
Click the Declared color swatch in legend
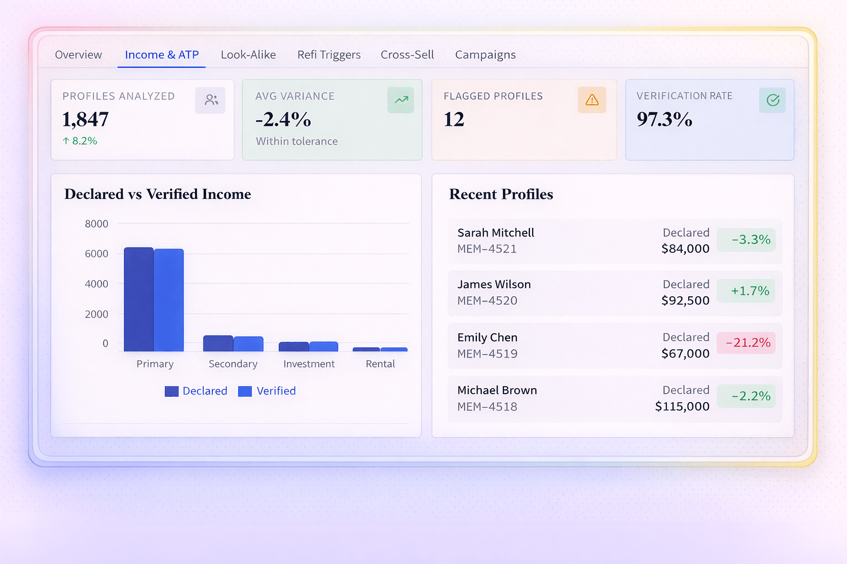[172, 391]
